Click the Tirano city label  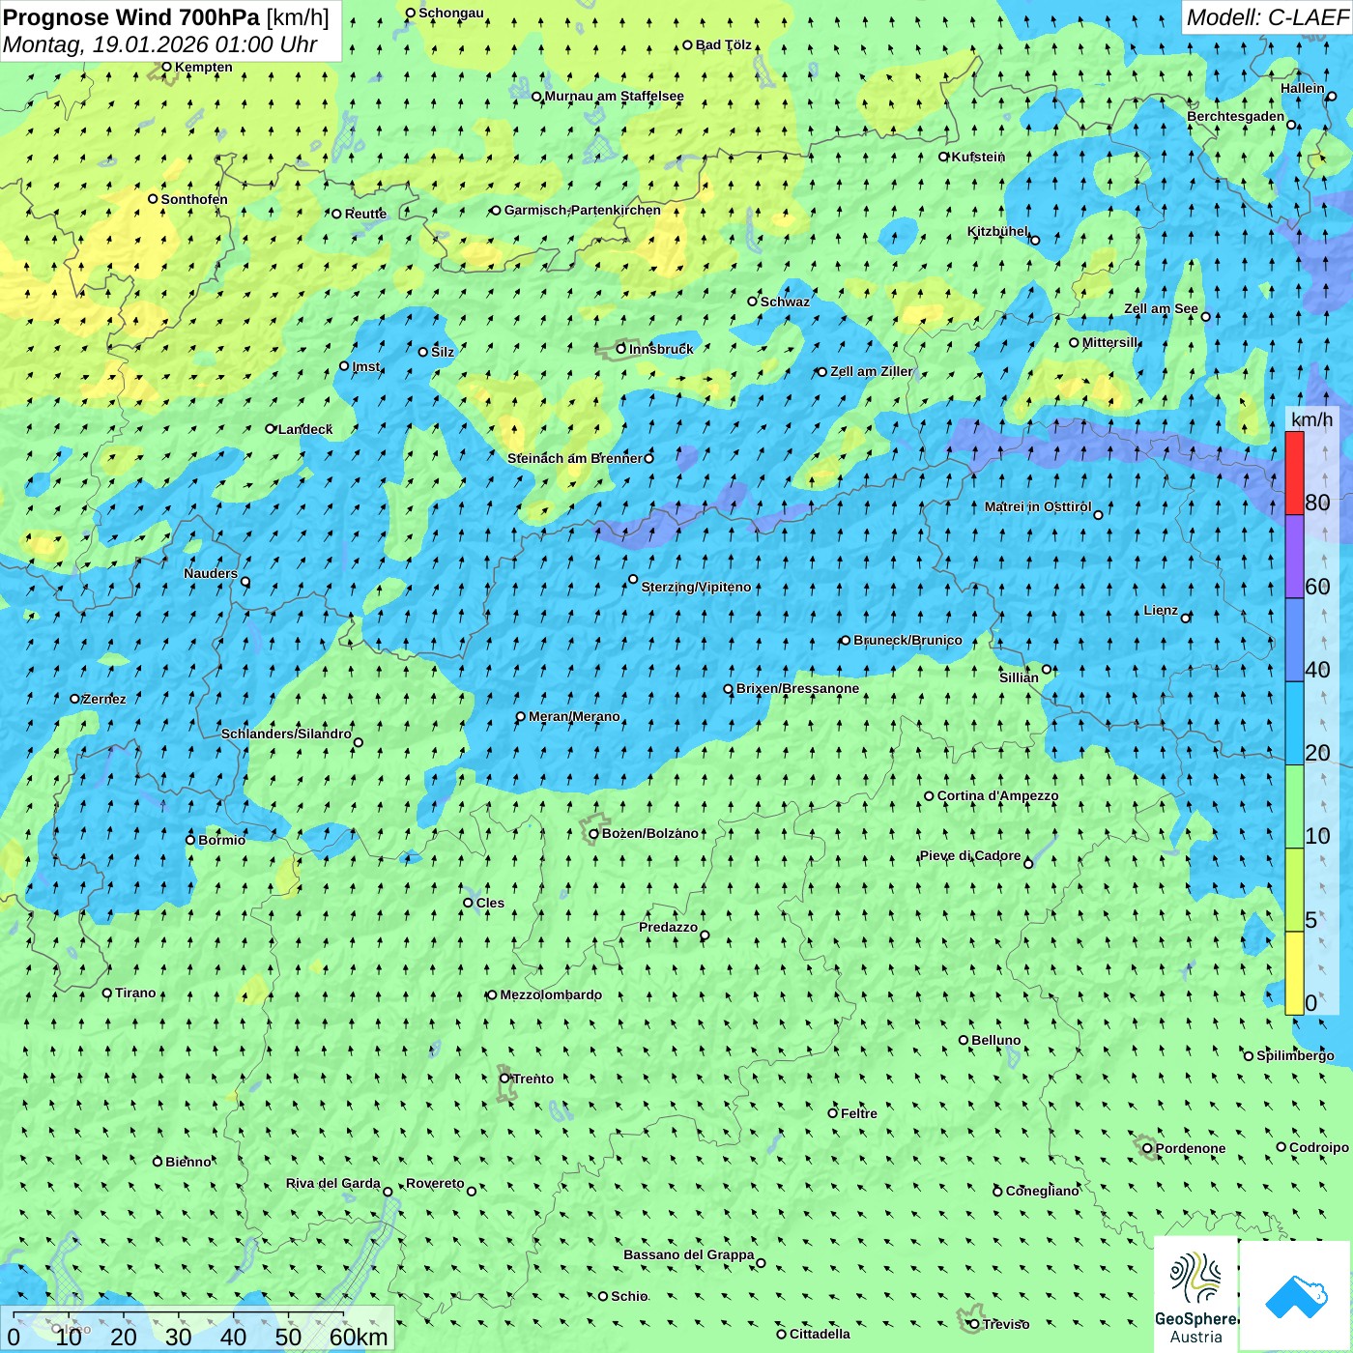point(135,993)
